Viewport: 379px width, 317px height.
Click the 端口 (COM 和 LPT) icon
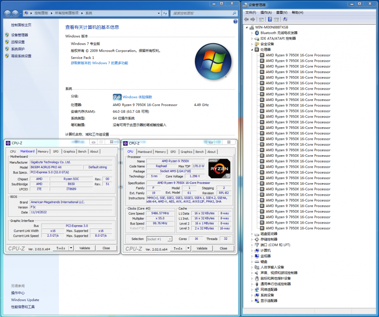pos(256,245)
